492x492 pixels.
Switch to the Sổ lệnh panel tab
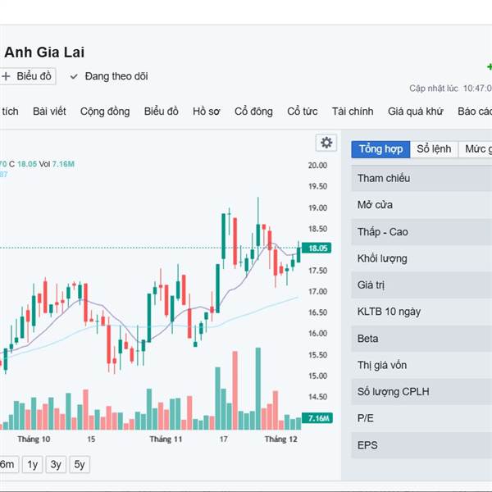click(434, 149)
